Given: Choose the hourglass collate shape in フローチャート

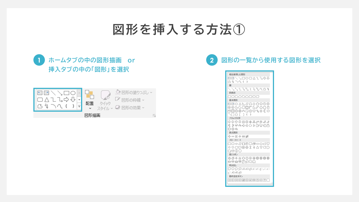Looking at the screenshot, I should [250, 147].
